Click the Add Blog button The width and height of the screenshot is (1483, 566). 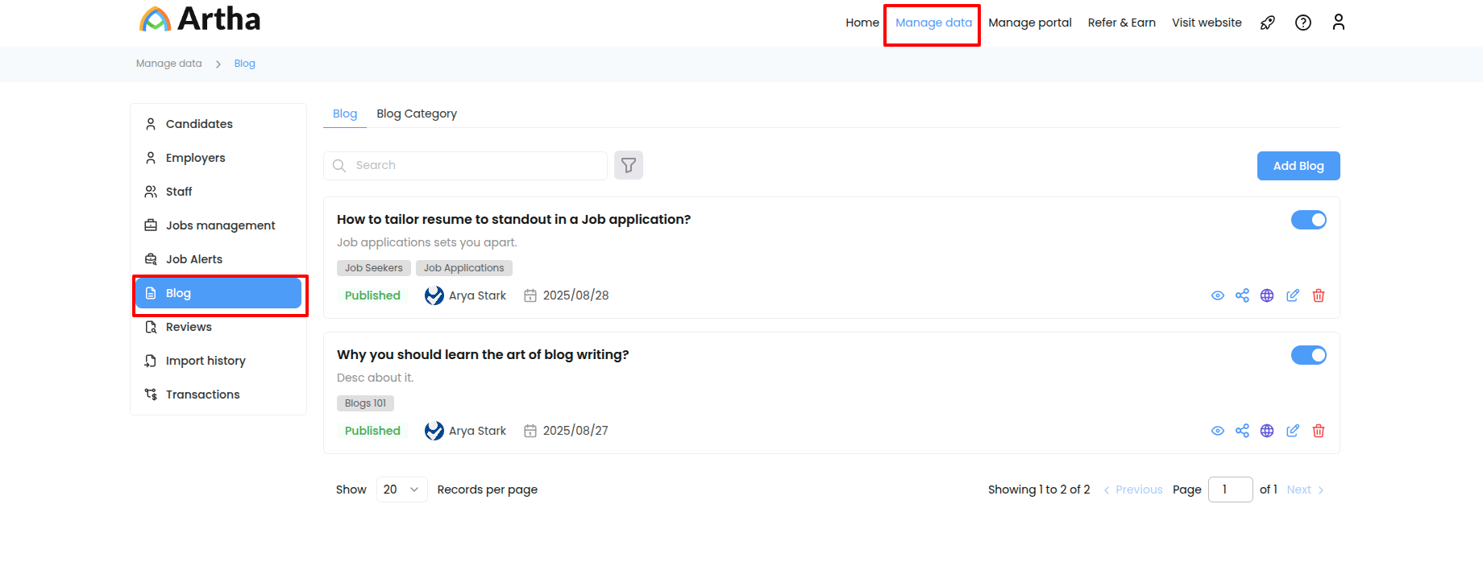[x=1298, y=166]
